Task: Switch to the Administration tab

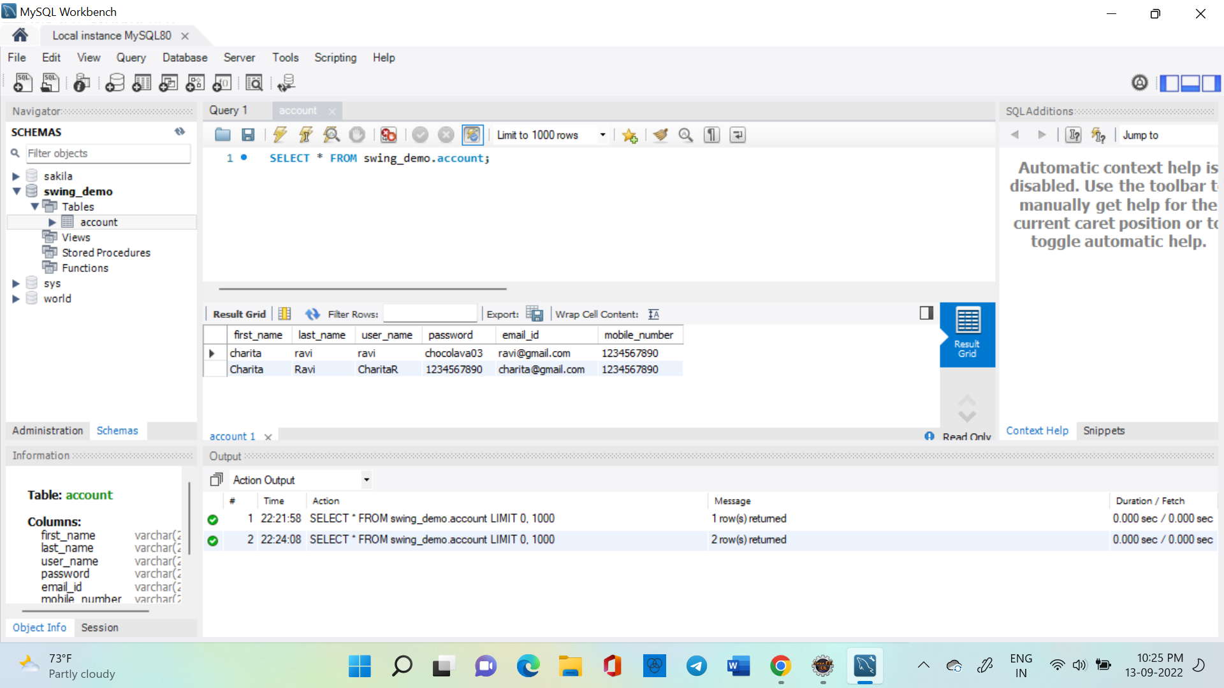Action: (48, 431)
